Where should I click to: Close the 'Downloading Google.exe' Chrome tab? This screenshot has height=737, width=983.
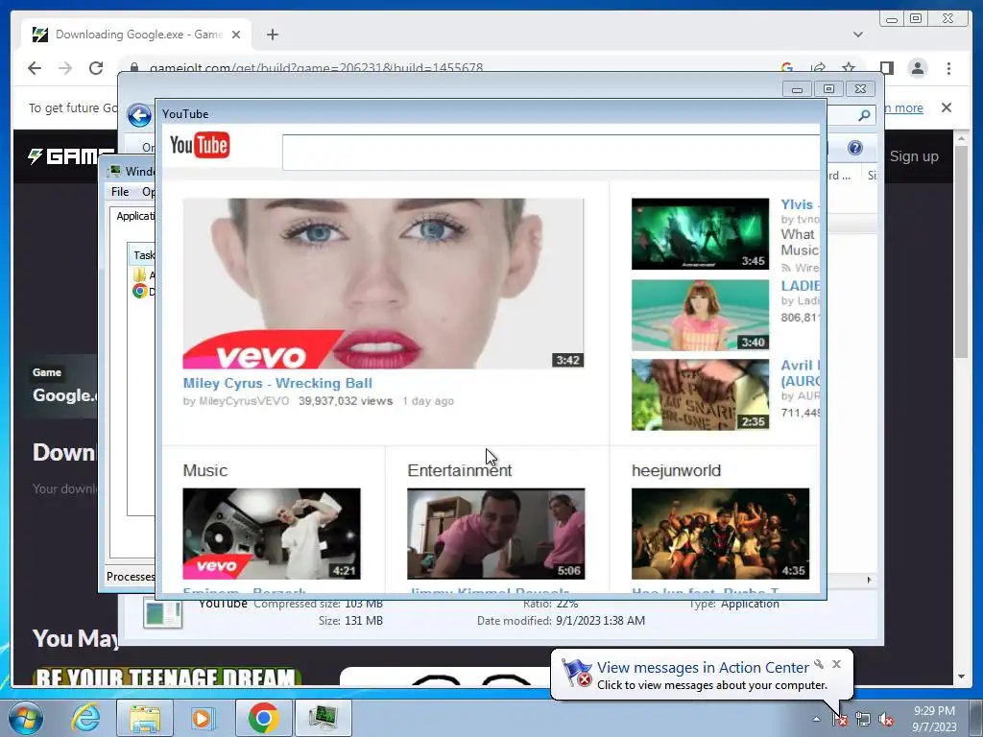pyautogui.click(x=236, y=35)
